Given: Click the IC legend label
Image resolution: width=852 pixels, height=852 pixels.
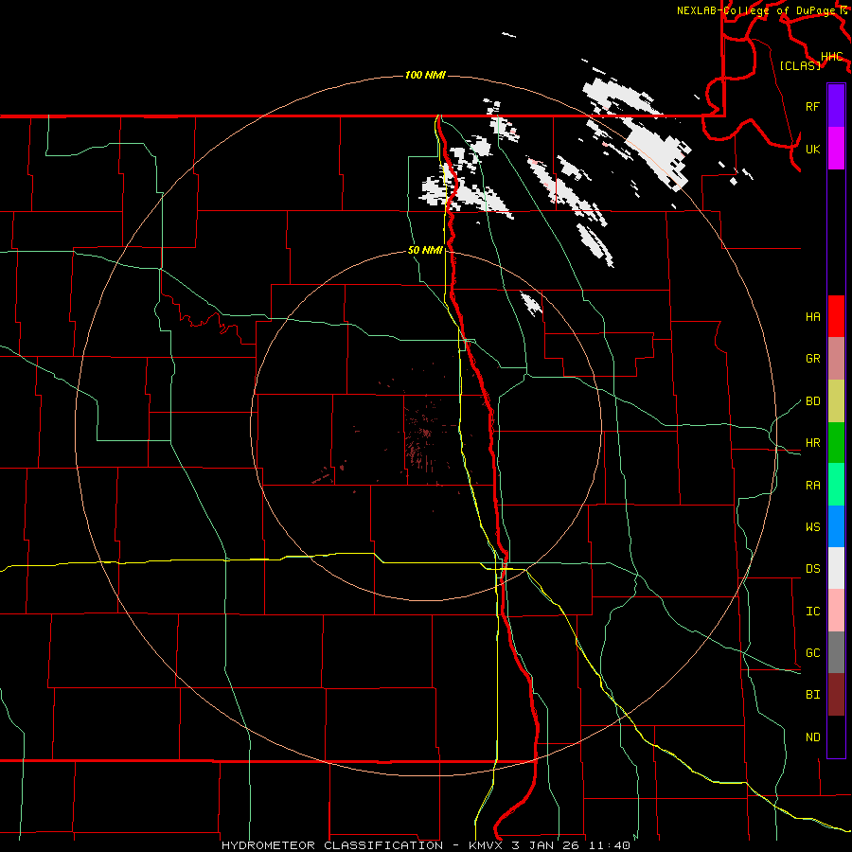Looking at the screenshot, I should (813, 612).
